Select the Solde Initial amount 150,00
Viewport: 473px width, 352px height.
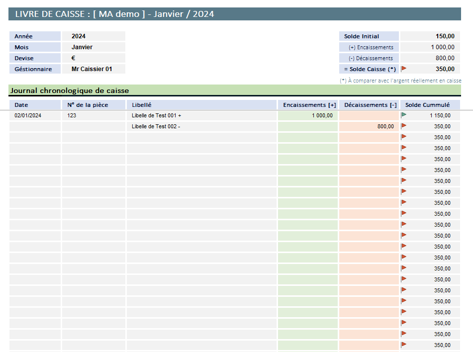(430, 36)
